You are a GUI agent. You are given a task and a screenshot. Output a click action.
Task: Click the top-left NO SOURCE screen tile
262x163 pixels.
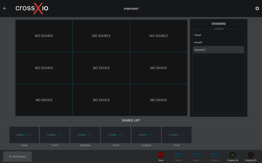tap(44, 36)
